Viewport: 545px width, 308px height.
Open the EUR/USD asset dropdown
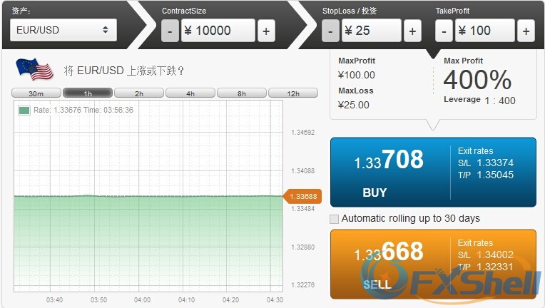(63, 30)
